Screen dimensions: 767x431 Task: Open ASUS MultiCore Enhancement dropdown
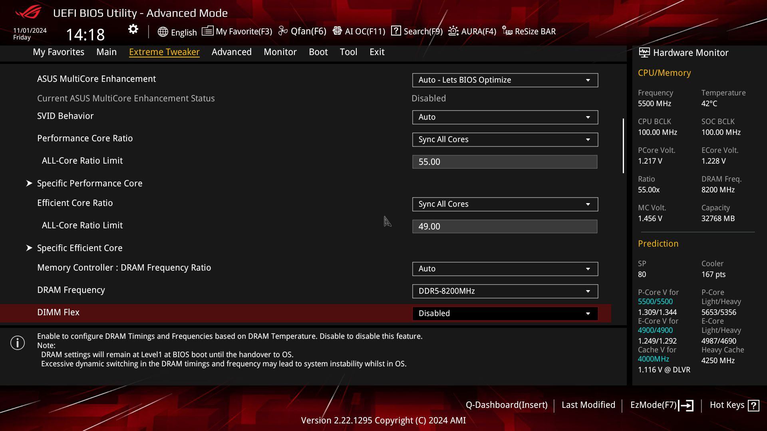(505, 80)
